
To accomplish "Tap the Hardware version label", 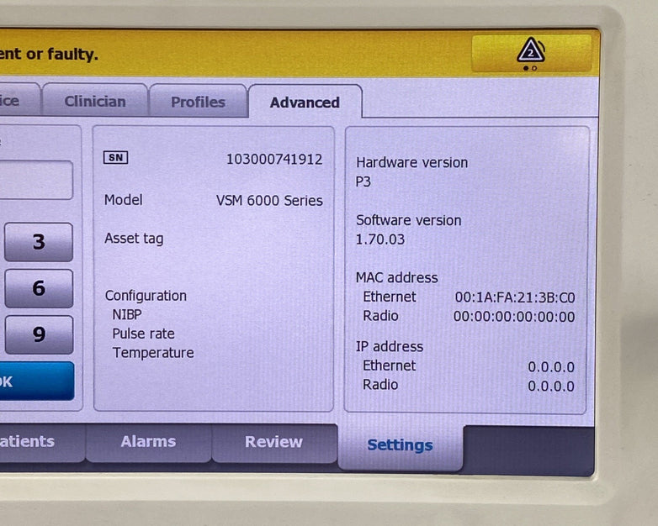I will tap(411, 162).
